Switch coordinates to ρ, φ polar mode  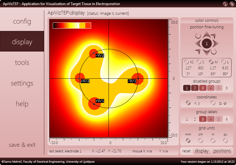[213, 103]
